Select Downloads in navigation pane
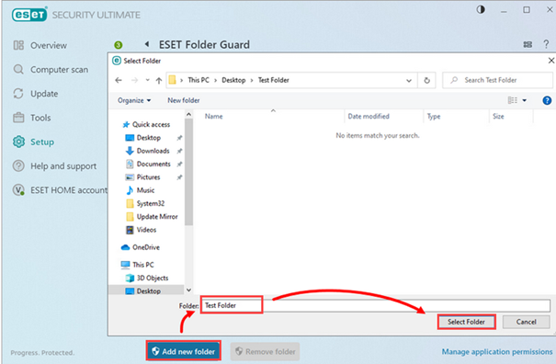 [x=153, y=151]
